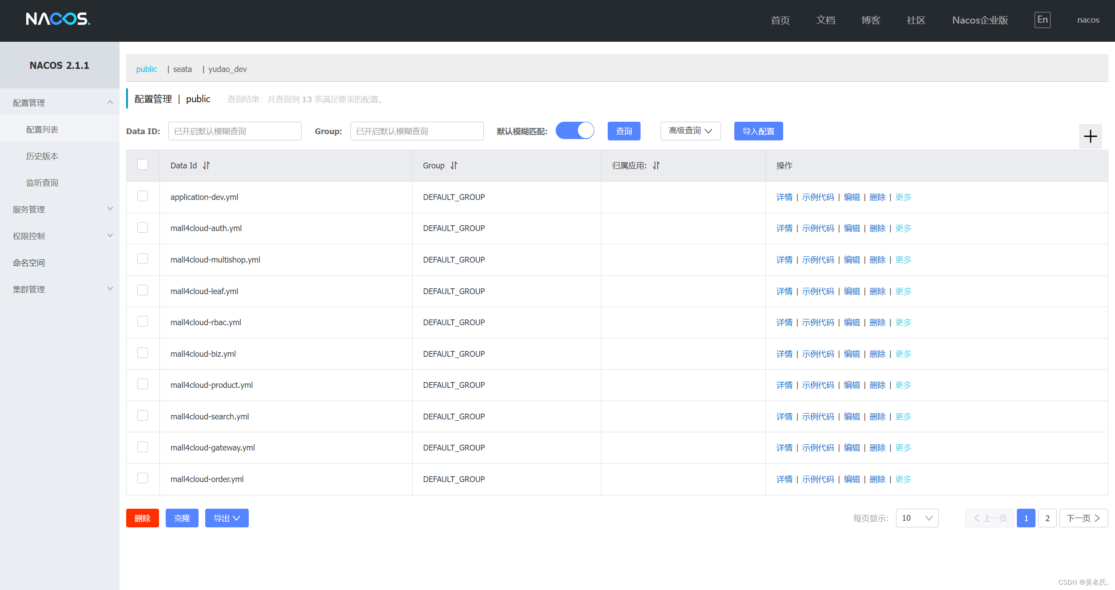Check the mall4cloud-rbac.yml row checkbox
The image size is (1115, 590).
pos(143,321)
